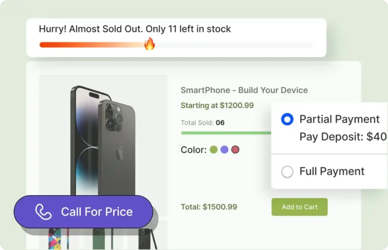
Task: Click the Pay Deposit amount text
Action: 343,137
